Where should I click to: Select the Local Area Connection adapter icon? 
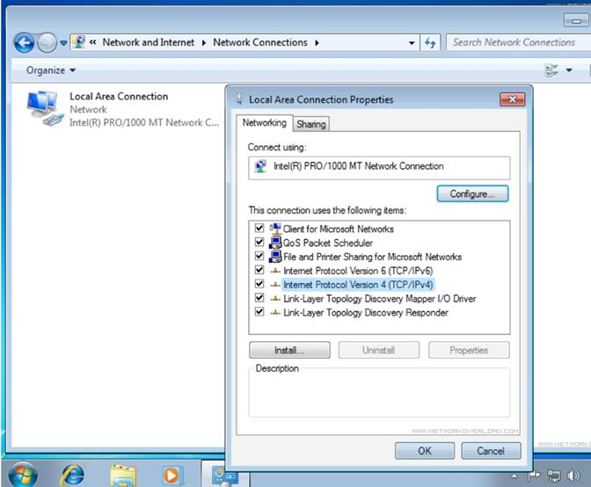(45, 108)
